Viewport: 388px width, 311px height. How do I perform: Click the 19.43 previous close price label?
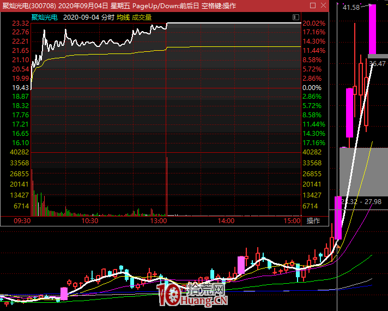20,87
